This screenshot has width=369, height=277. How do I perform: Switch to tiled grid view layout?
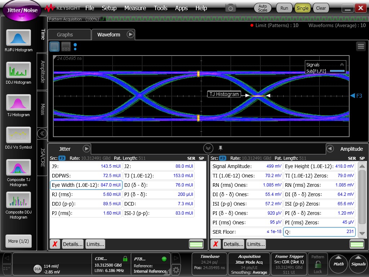(x=66, y=46)
